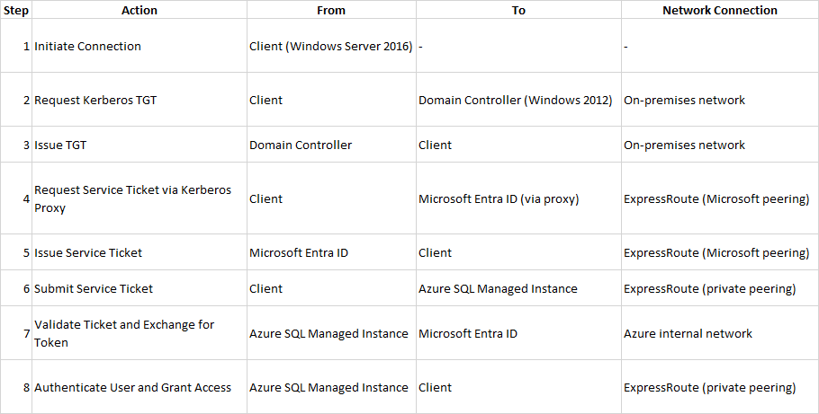Click step number 6 cell
The image size is (819, 414).
[x=15, y=288]
